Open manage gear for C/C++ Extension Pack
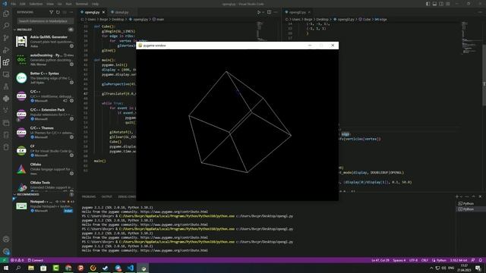The height and width of the screenshot is (273, 486). point(71,119)
